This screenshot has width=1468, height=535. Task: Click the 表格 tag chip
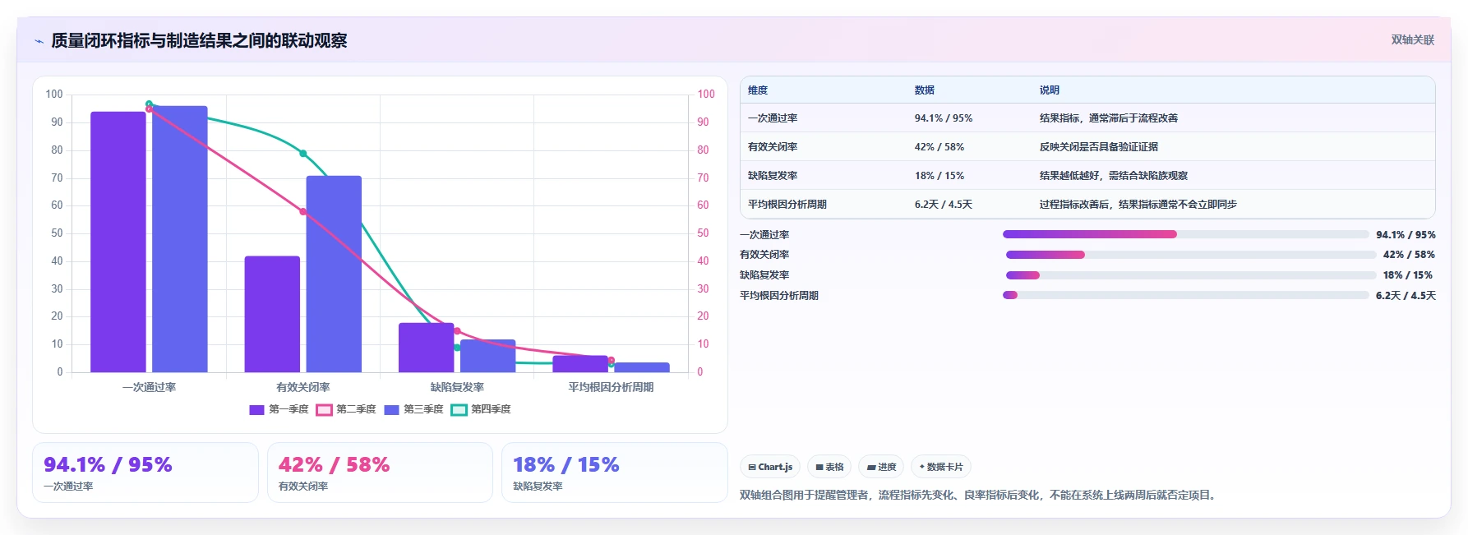pos(829,467)
